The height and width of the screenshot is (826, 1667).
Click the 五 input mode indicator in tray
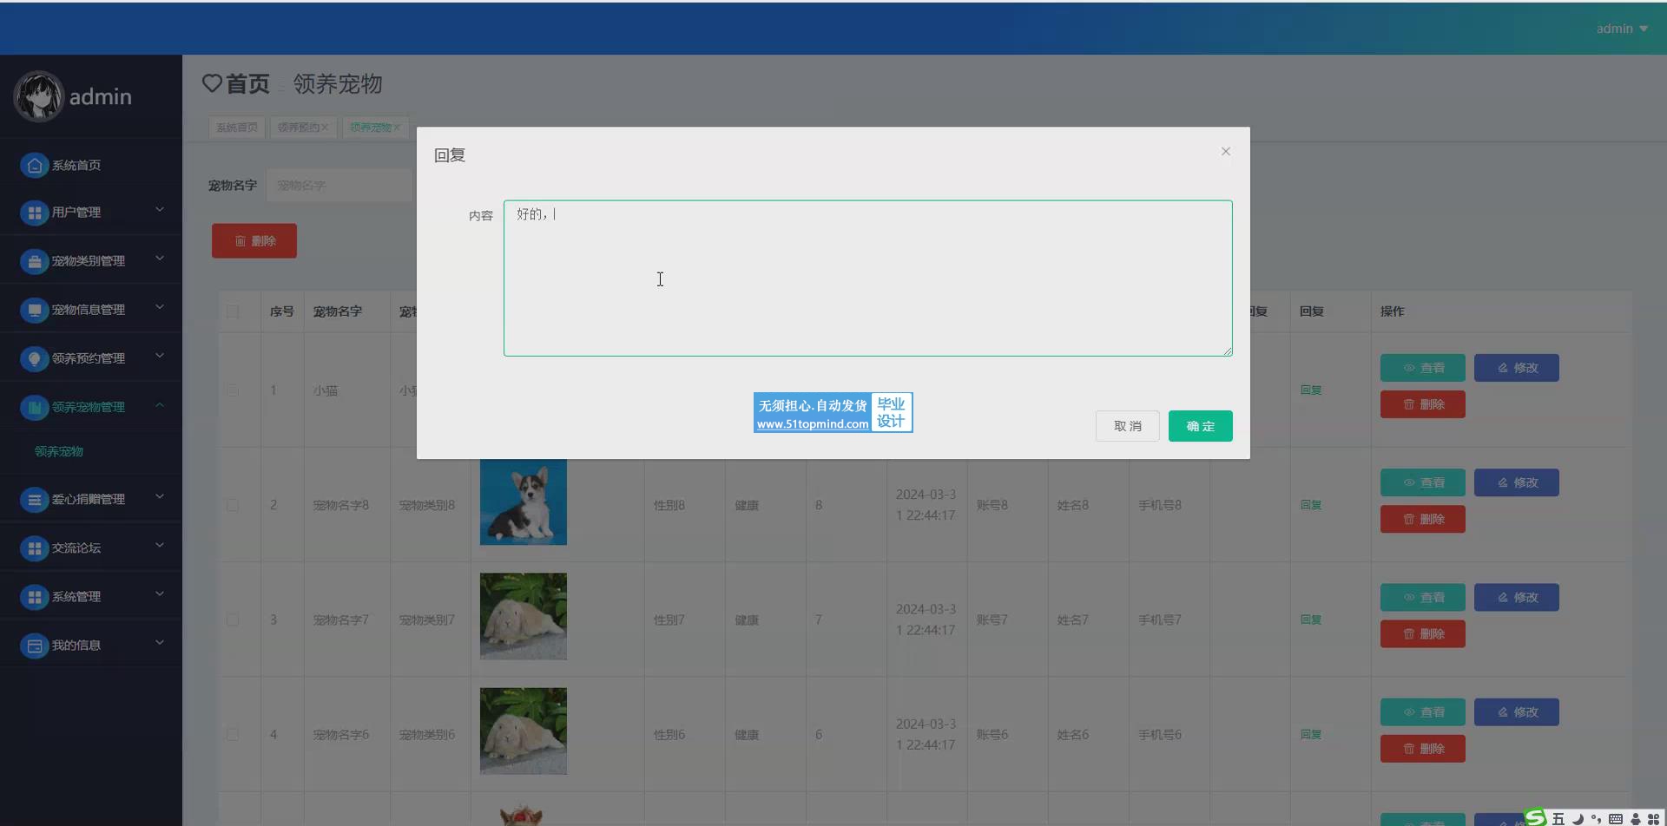(1558, 819)
